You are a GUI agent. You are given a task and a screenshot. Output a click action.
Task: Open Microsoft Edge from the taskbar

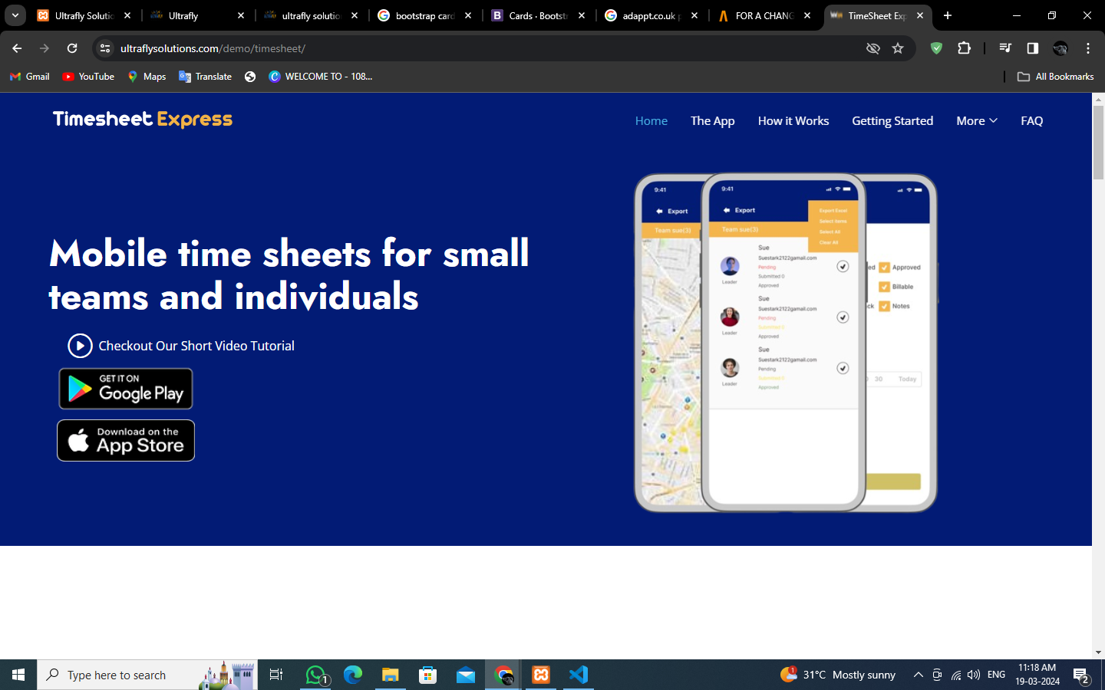click(353, 675)
